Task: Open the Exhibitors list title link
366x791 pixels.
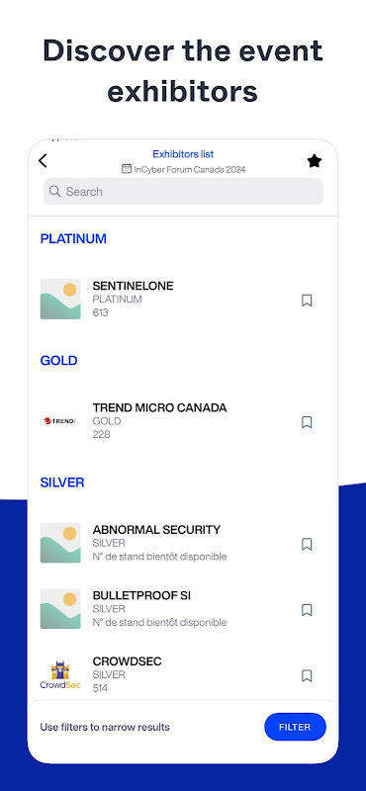Action: 183,154
